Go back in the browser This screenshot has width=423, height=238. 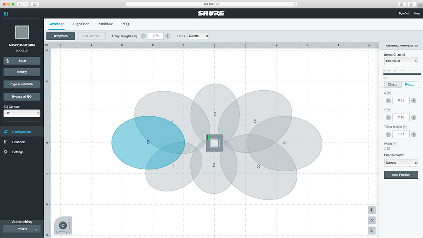(x=19, y=4)
